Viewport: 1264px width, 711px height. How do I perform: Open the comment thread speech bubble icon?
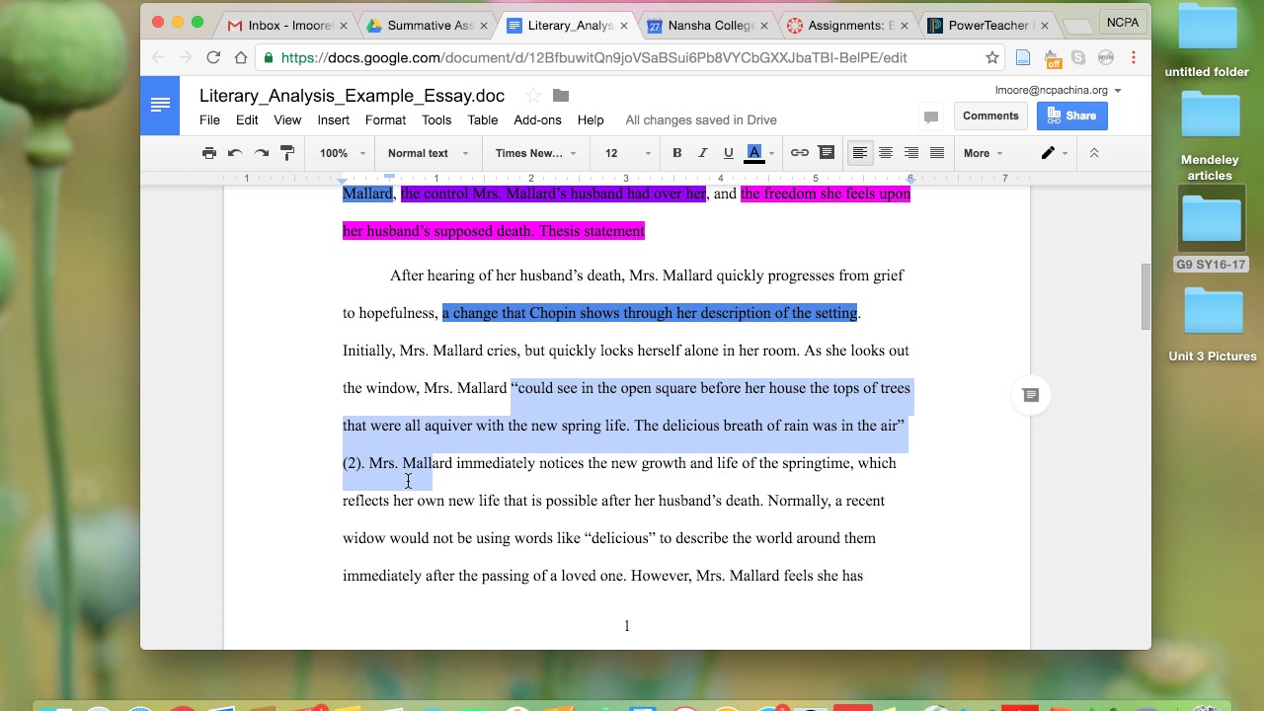pos(930,117)
